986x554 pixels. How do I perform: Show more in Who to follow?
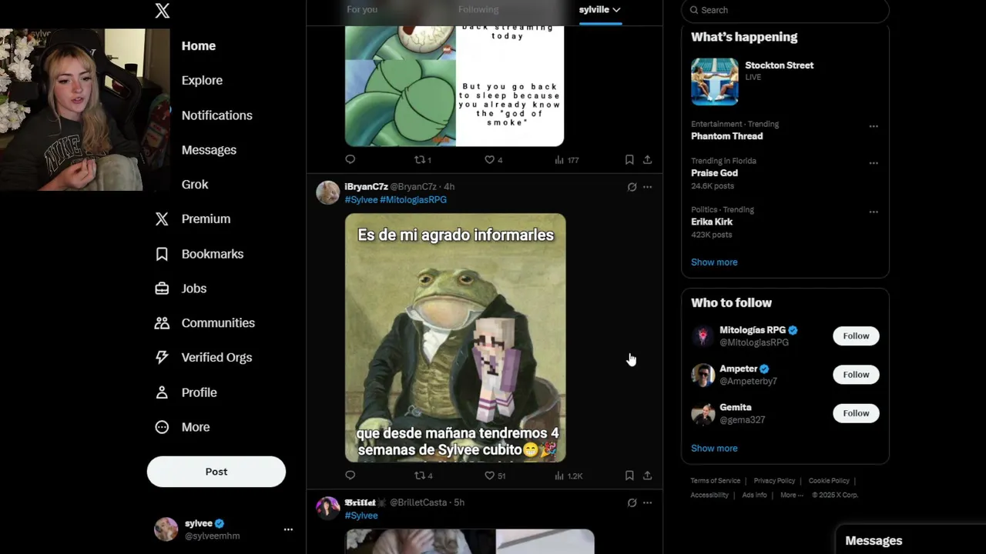point(714,449)
